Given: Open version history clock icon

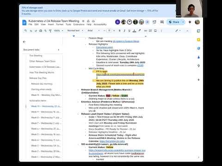Looking at the screenshot, I should (x=154, y=22).
